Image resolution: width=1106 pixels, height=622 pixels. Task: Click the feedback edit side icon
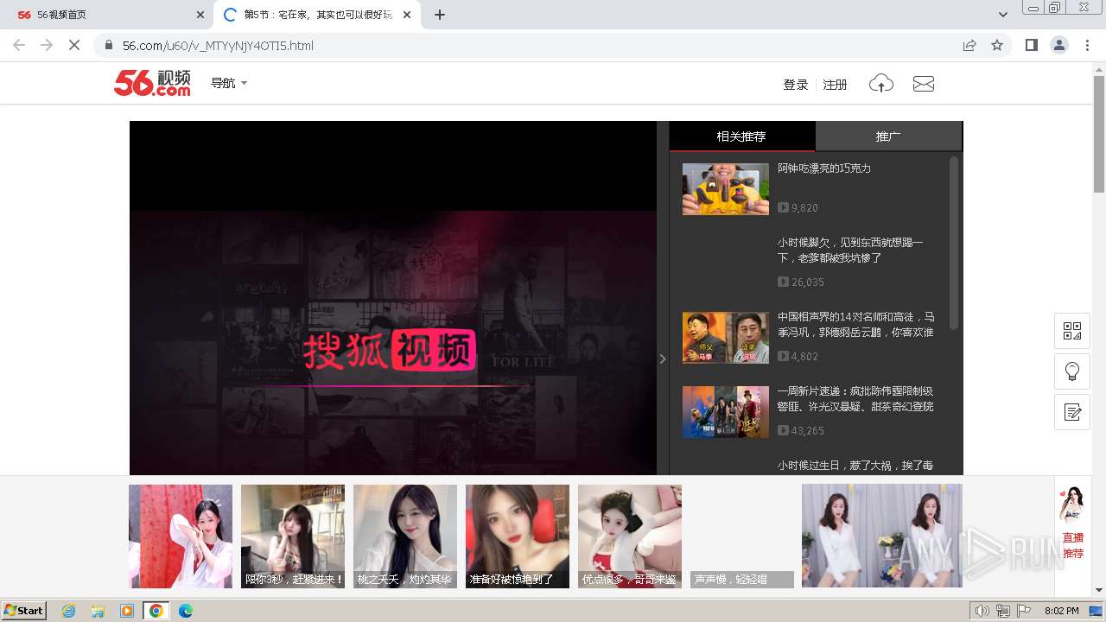tap(1072, 412)
